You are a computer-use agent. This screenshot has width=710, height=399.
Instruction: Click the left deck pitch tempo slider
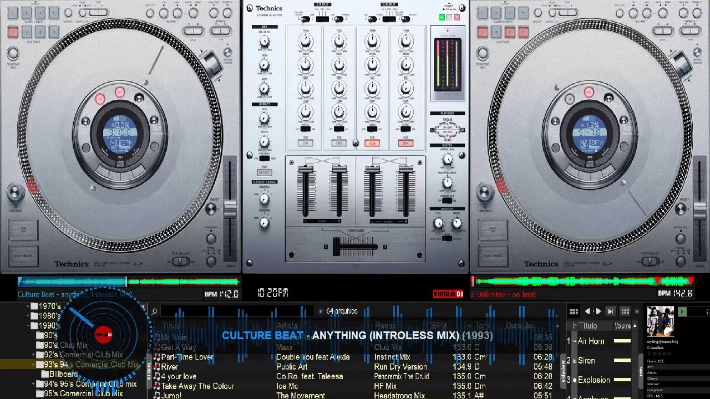[230, 208]
